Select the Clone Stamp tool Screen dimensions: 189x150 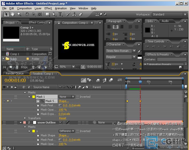click(x=74, y=14)
